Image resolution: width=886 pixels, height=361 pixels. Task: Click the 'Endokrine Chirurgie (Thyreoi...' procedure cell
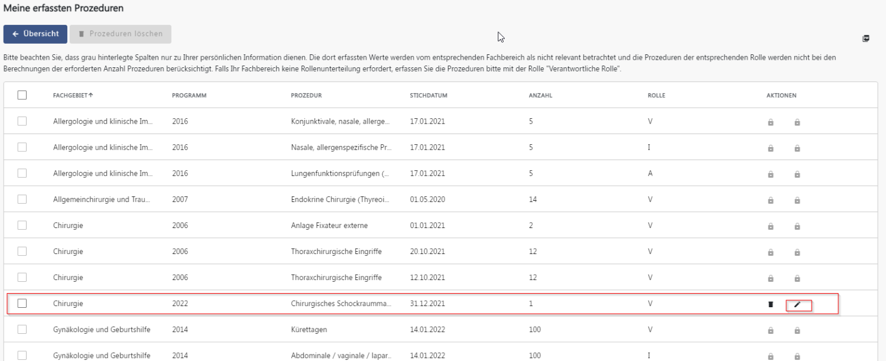pyautogui.click(x=340, y=200)
